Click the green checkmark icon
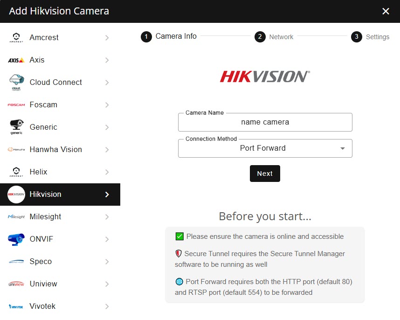400x320 pixels. pos(179,237)
